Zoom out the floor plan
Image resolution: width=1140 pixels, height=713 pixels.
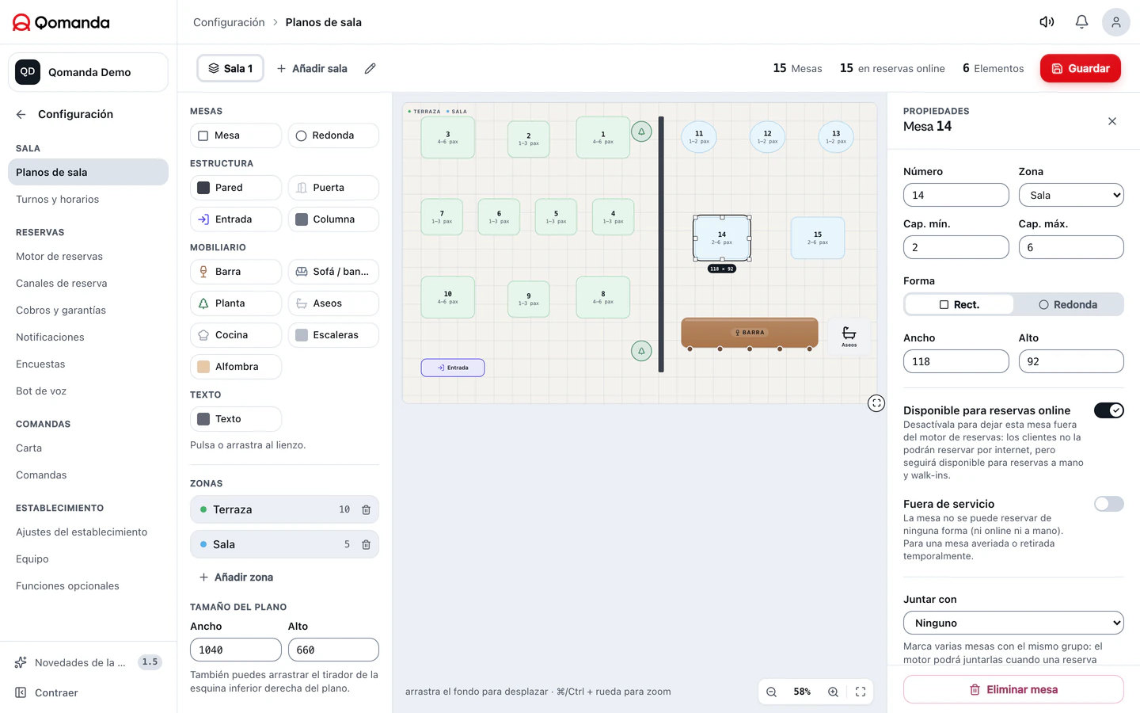pyautogui.click(x=771, y=692)
